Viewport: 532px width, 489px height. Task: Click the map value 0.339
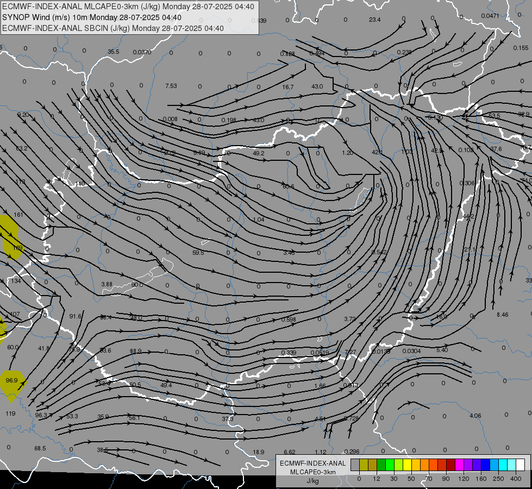[x=289, y=353]
